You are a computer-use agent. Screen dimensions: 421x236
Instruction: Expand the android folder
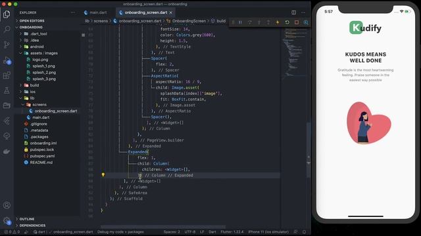click(37, 47)
